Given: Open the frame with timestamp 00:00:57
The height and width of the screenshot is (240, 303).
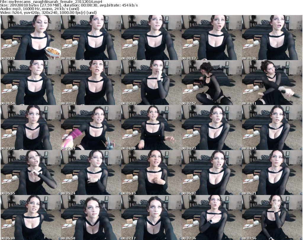Looking at the screenshot, I should (151, 38).
